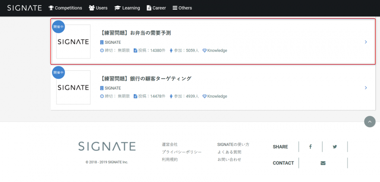The height and width of the screenshot is (182, 380).
Task: Click the 銀行の顧客ターゲティング competition title
Action: 146,78
